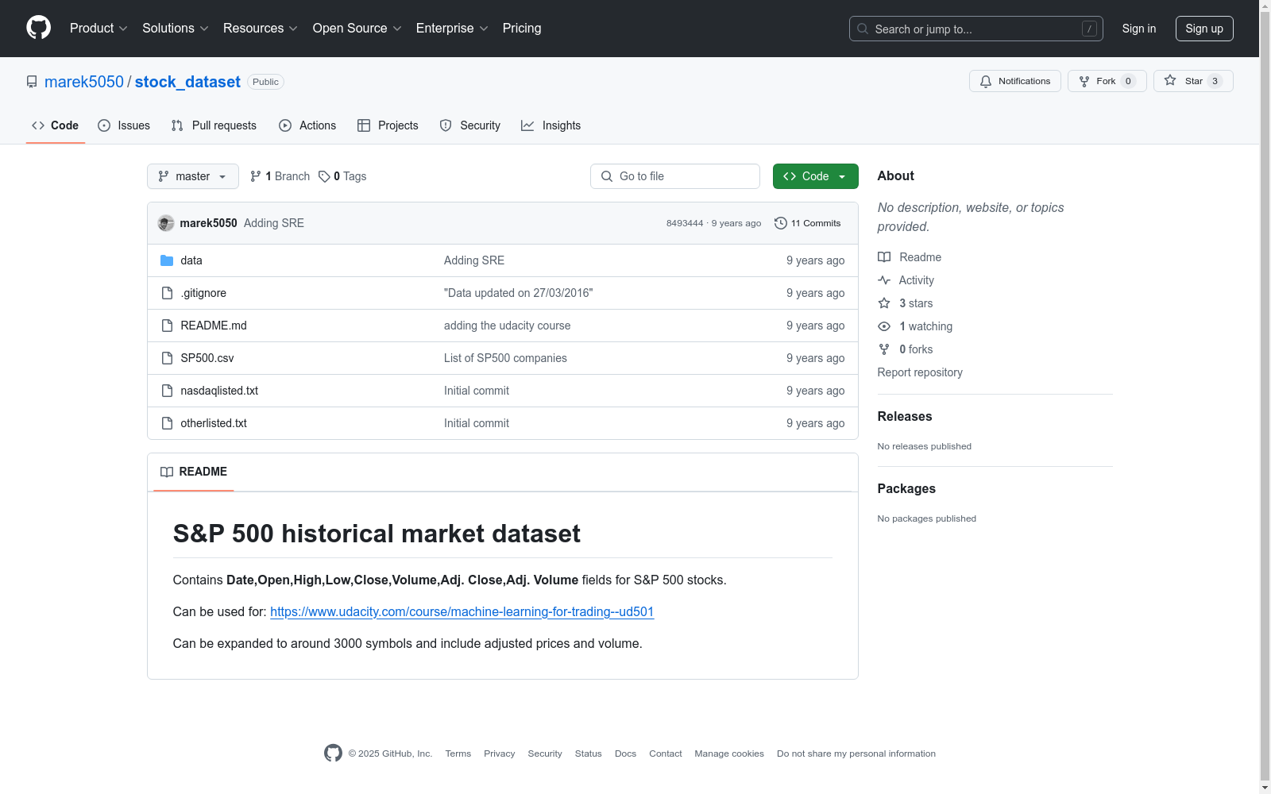This screenshot has width=1271, height=794.
Task: Click the file icon next to SP500.csv
Action: [x=167, y=358]
